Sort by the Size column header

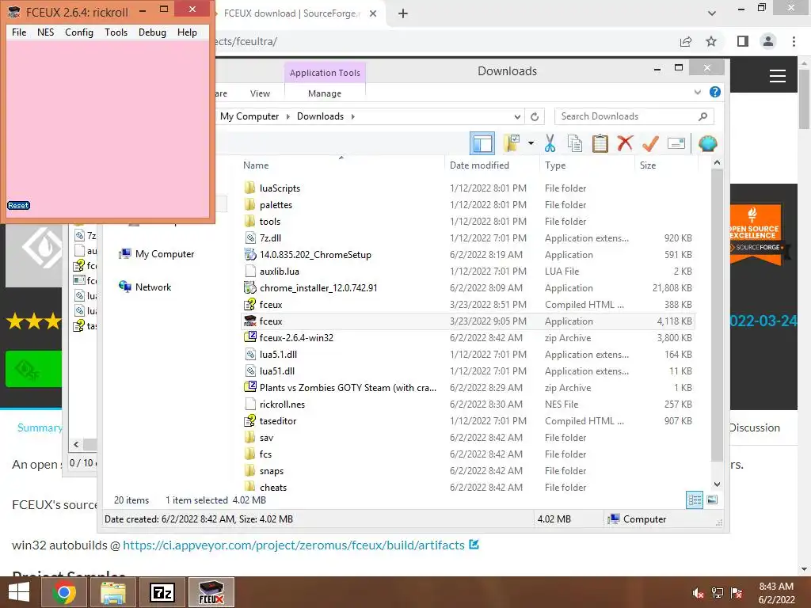(x=648, y=165)
